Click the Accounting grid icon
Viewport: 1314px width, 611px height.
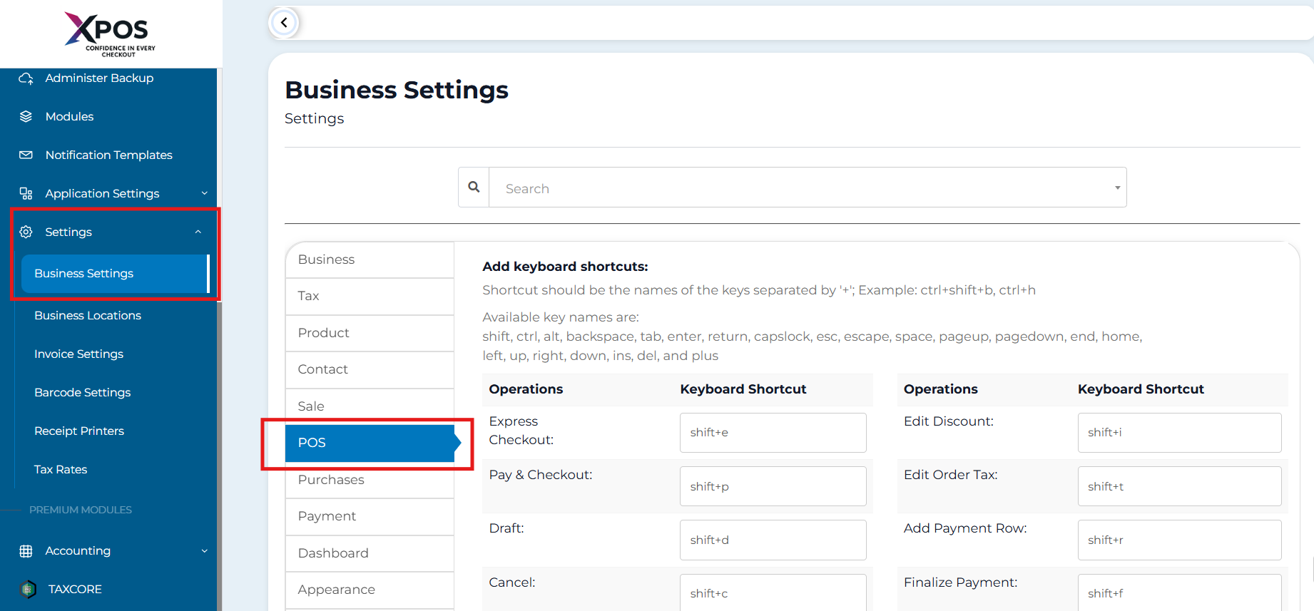click(x=26, y=551)
